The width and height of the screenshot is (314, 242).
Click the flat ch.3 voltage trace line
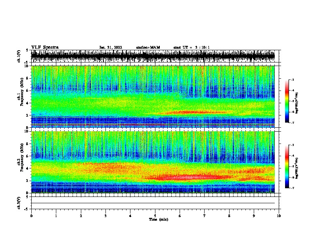(153, 203)
